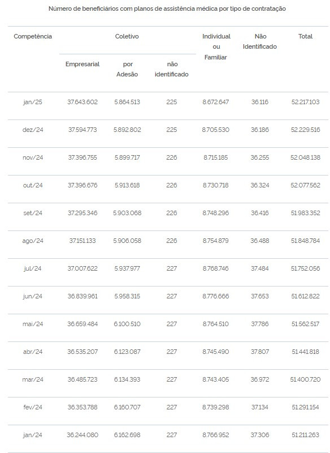Click the jul/24 Não Identificado value 37.484
The width and height of the screenshot is (330, 453).
coord(260,268)
